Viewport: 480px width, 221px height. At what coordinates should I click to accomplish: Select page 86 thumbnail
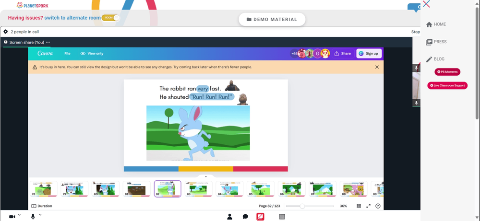tap(292, 188)
